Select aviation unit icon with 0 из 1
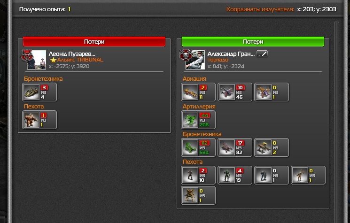This screenshot has height=223, width=350. [x=263, y=92]
